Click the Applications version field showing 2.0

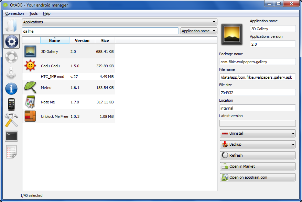(x=273, y=44)
